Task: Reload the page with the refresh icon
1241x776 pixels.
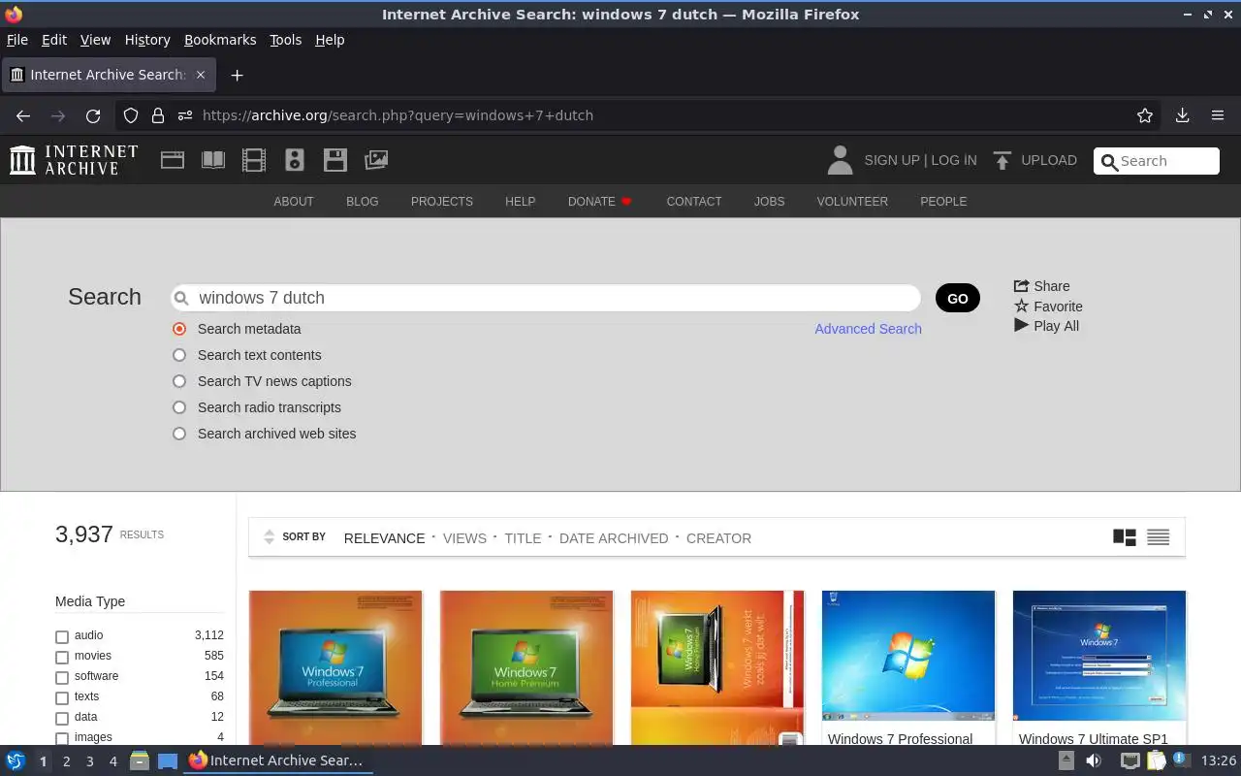Action: (93, 115)
